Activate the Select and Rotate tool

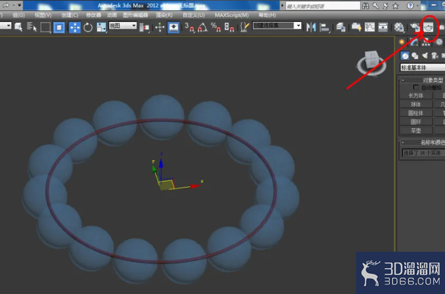click(x=88, y=27)
